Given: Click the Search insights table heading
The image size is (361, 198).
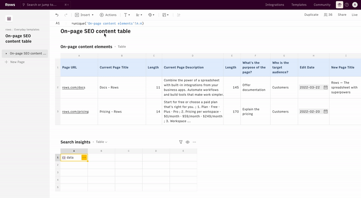Looking at the screenshot, I should 75,142.
